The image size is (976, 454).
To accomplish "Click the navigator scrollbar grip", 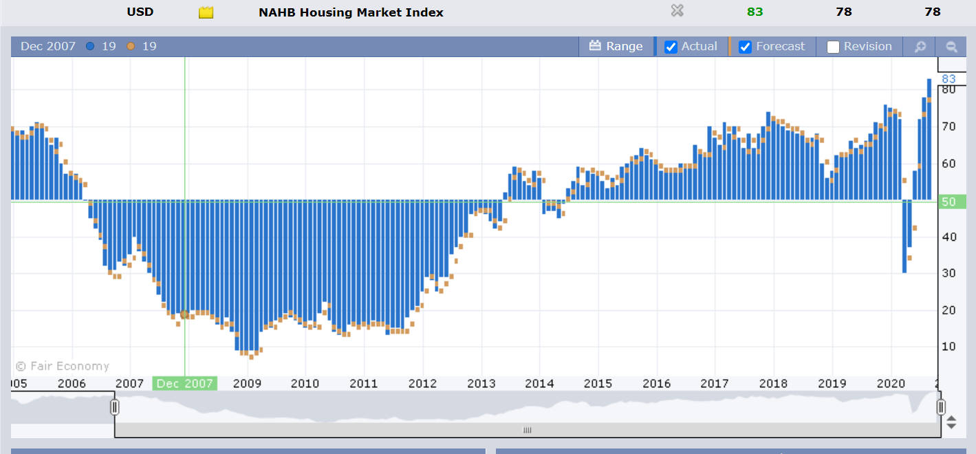I will tap(528, 430).
